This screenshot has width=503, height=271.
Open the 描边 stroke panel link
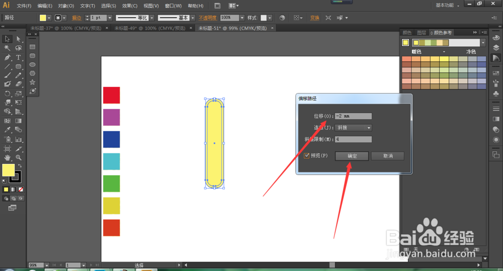click(77, 18)
